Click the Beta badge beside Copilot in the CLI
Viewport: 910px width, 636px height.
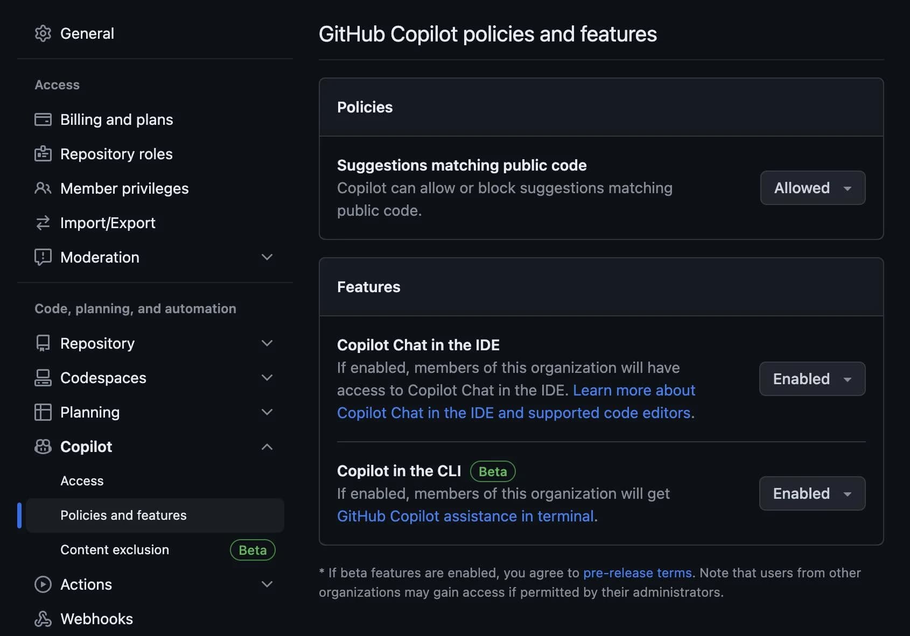pos(493,471)
